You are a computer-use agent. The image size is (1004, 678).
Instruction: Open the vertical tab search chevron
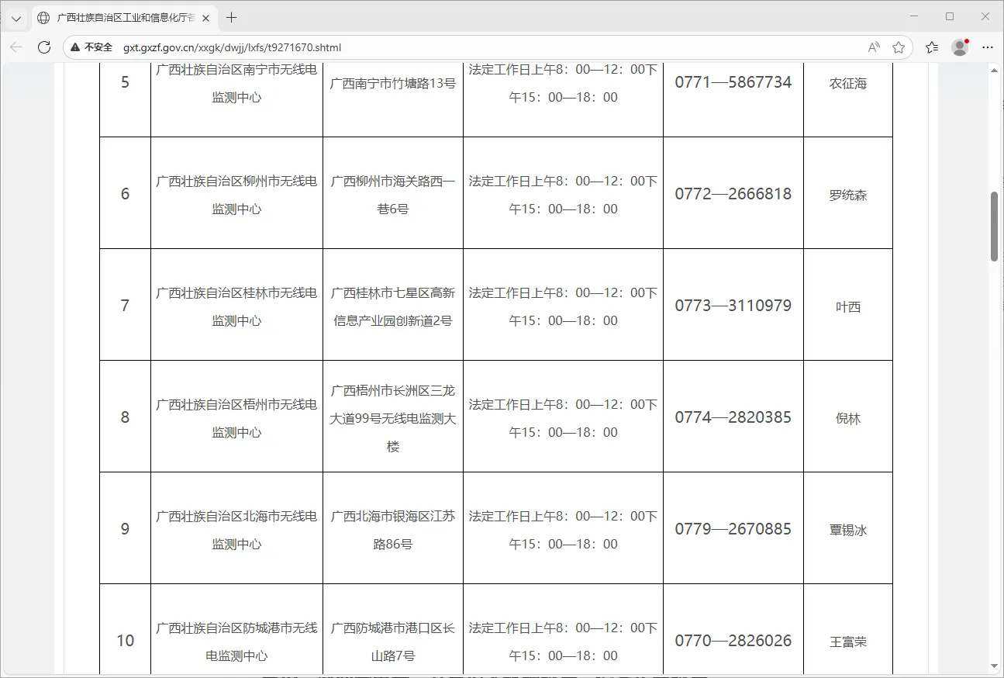click(16, 17)
